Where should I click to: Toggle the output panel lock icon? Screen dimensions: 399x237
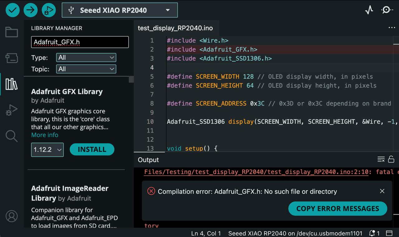coord(391,159)
